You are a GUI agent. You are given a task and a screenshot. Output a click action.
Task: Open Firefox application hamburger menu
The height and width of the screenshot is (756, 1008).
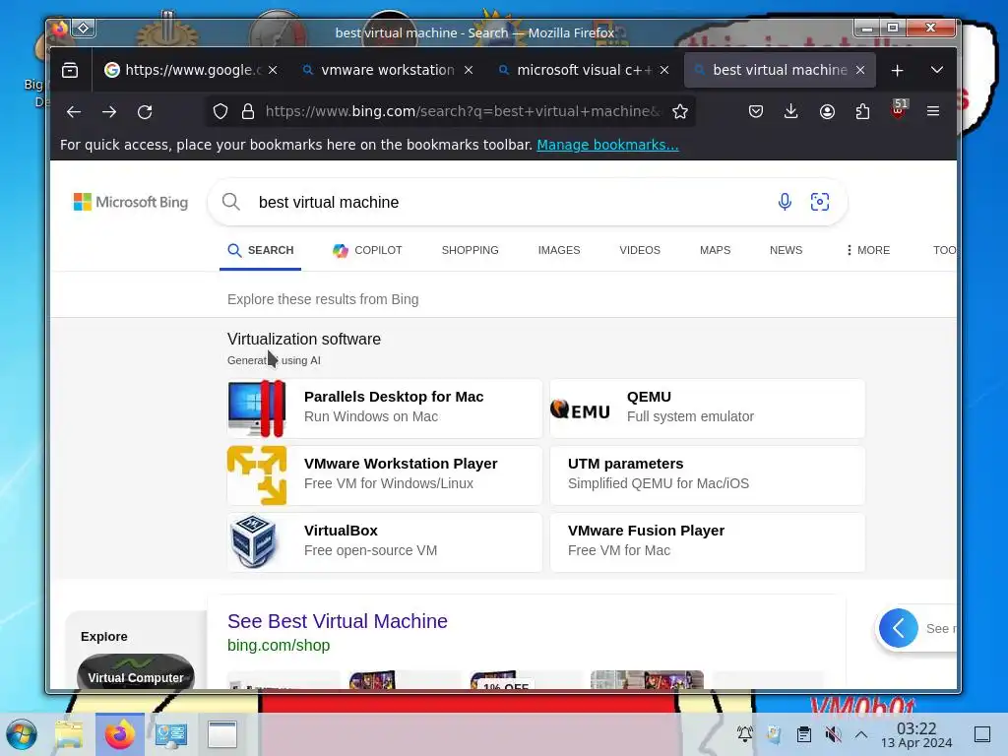tap(933, 112)
